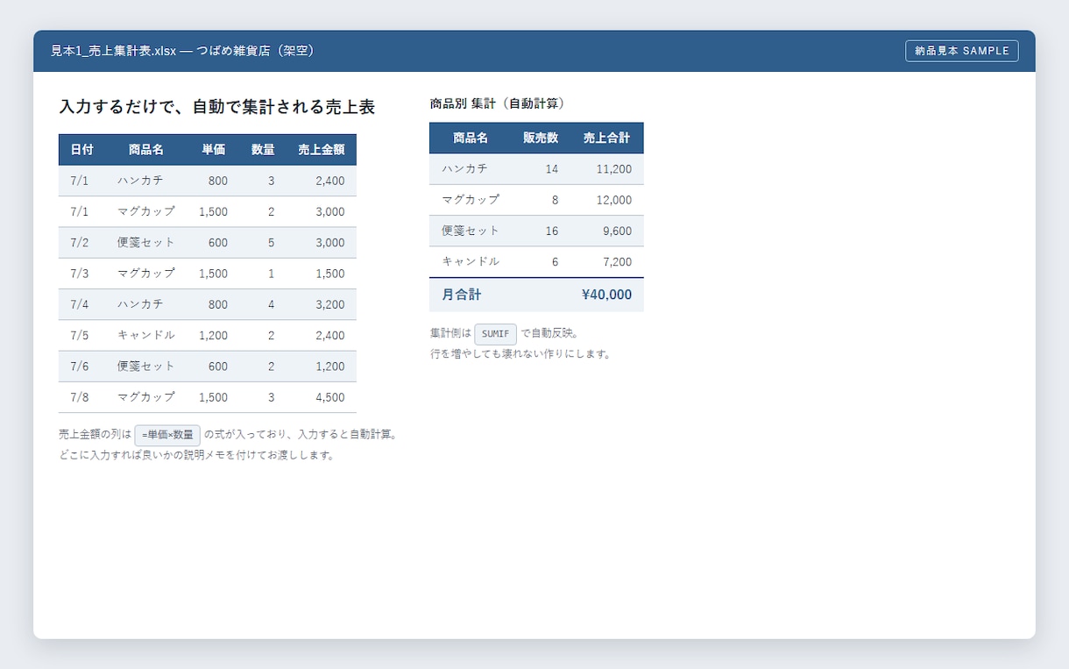Image resolution: width=1069 pixels, height=669 pixels.
Task: Click the note 行を増やしても壊れない作りにします。
Action: (520, 354)
